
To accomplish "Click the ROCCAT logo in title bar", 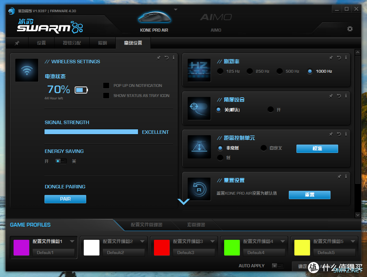I will click(x=12, y=11).
